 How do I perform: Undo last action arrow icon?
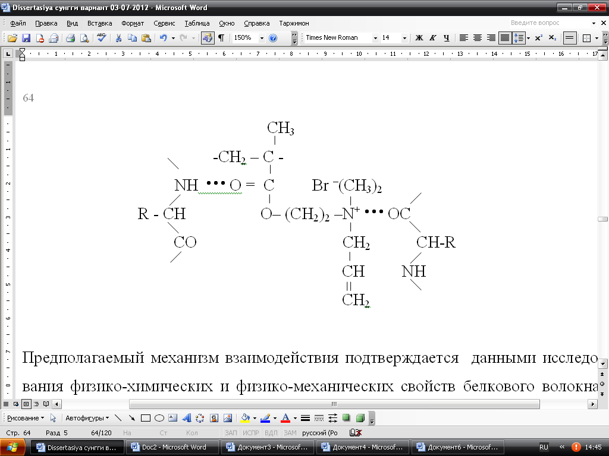164,38
